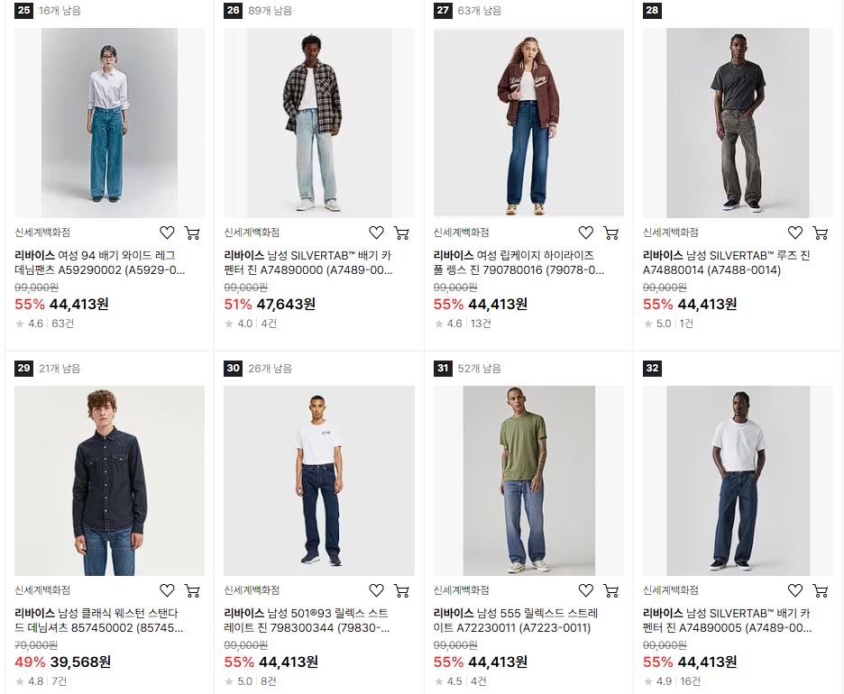Image resolution: width=844 pixels, height=694 pixels.
Task: Add product 29 western denim shirt to cart
Action: point(192,590)
